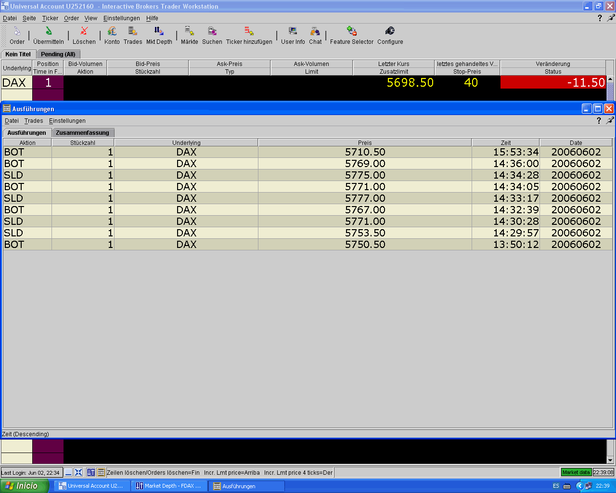The width and height of the screenshot is (616, 493).
Task: Open the Order menu in menu bar
Action: click(x=71, y=18)
